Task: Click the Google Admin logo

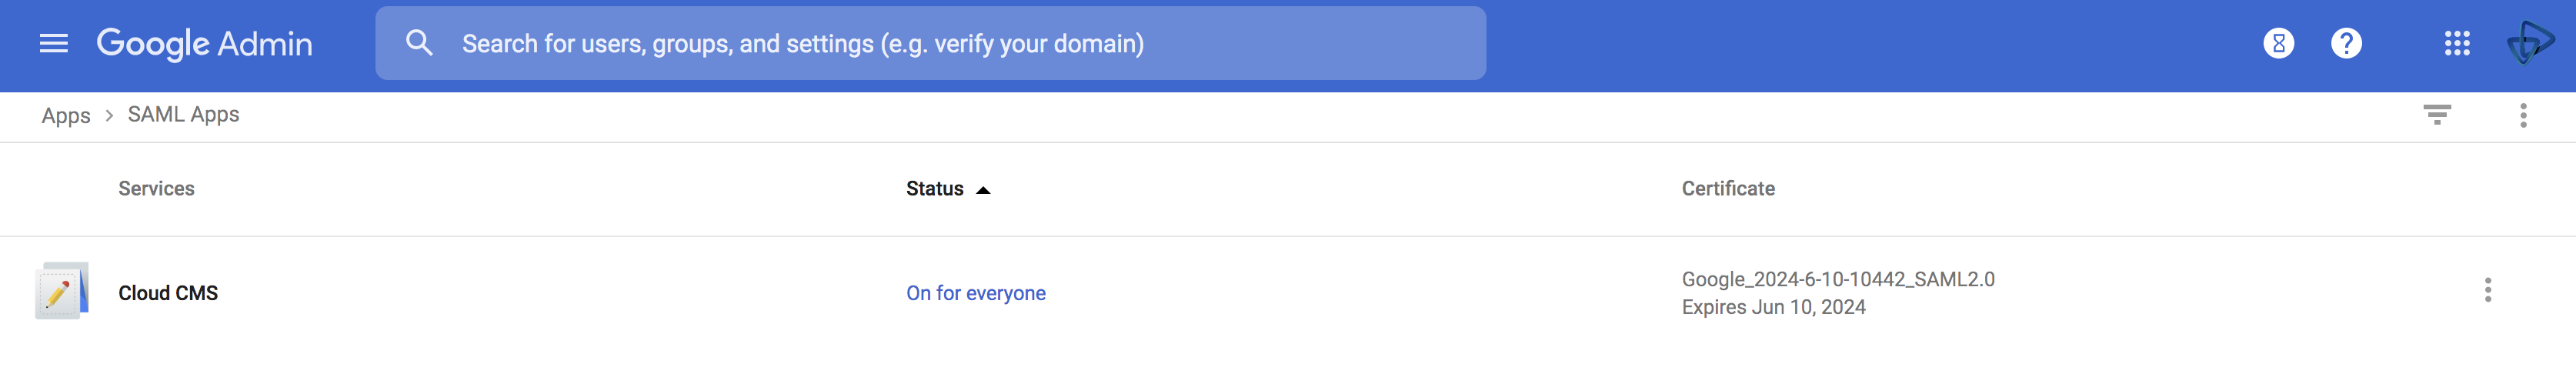Action: [x=204, y=43]
